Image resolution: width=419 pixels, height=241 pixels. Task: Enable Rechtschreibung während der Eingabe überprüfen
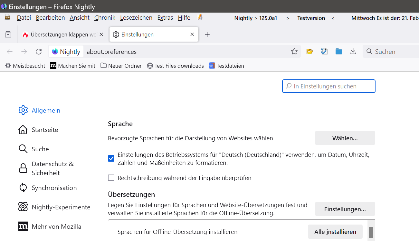coord(111,178)
